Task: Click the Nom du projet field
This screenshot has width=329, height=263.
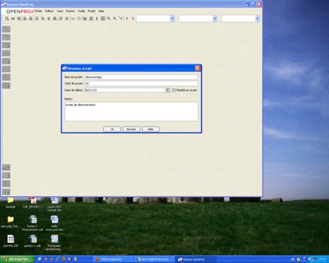Action: pos(141,77)
